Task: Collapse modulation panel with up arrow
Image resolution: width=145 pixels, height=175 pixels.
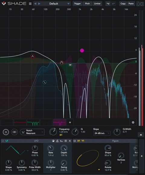Action: point(141,135)
